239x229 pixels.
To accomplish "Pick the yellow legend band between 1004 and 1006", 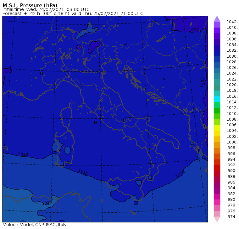I will pyautogui.click(x=217, y=128).
